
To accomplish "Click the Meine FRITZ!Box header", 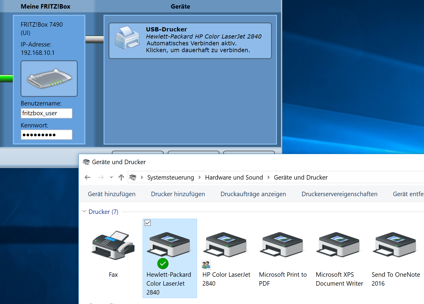I will tap(46, 7).
